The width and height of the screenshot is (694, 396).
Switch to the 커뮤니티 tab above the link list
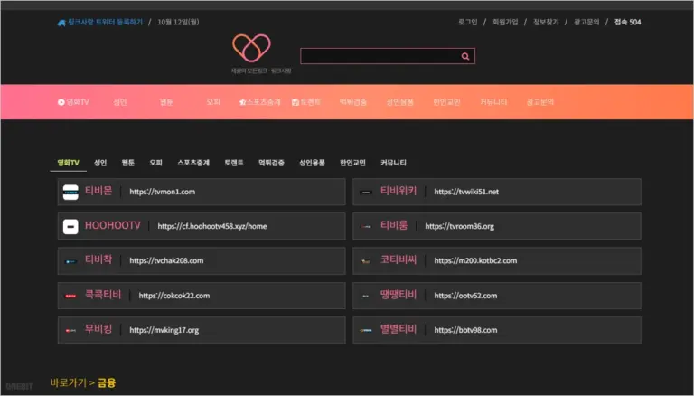(393, 163)
